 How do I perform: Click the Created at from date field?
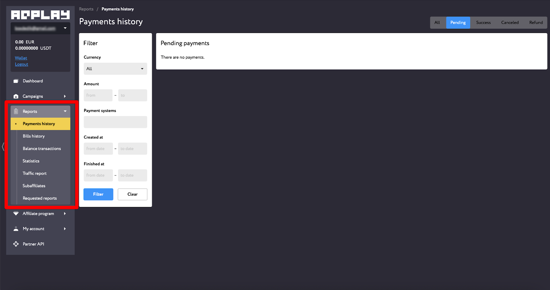(98, 149)
